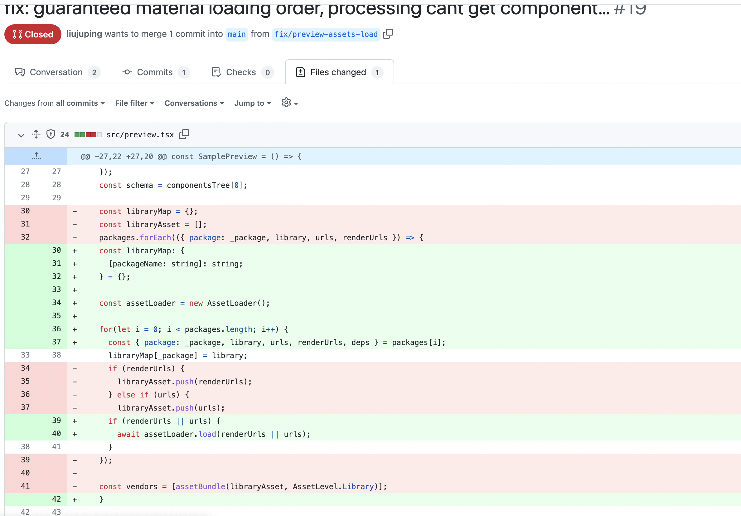Screen dimensions: 741x516
Task: Click the colored diff stat blocks
Action: tap(88, 134)
